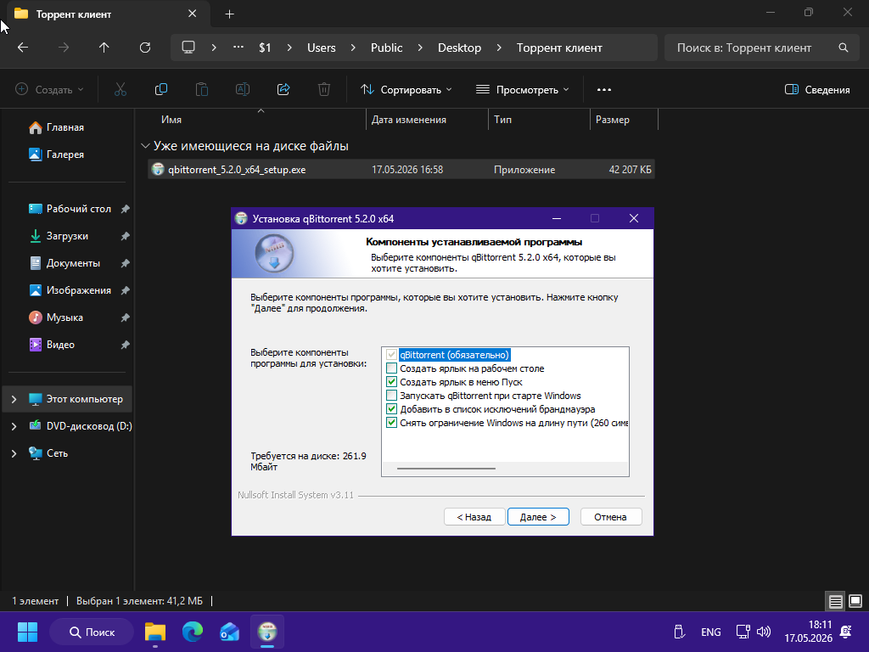The image size is (869, 652).
Task: Open the Windows Start menu
Action: tap(27, 632)
